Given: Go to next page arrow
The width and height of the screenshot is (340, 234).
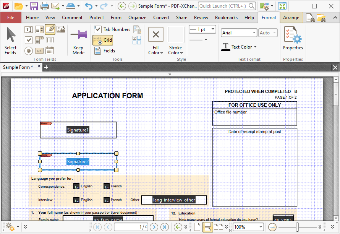Looking at the screenshot, I should (154, 227).
